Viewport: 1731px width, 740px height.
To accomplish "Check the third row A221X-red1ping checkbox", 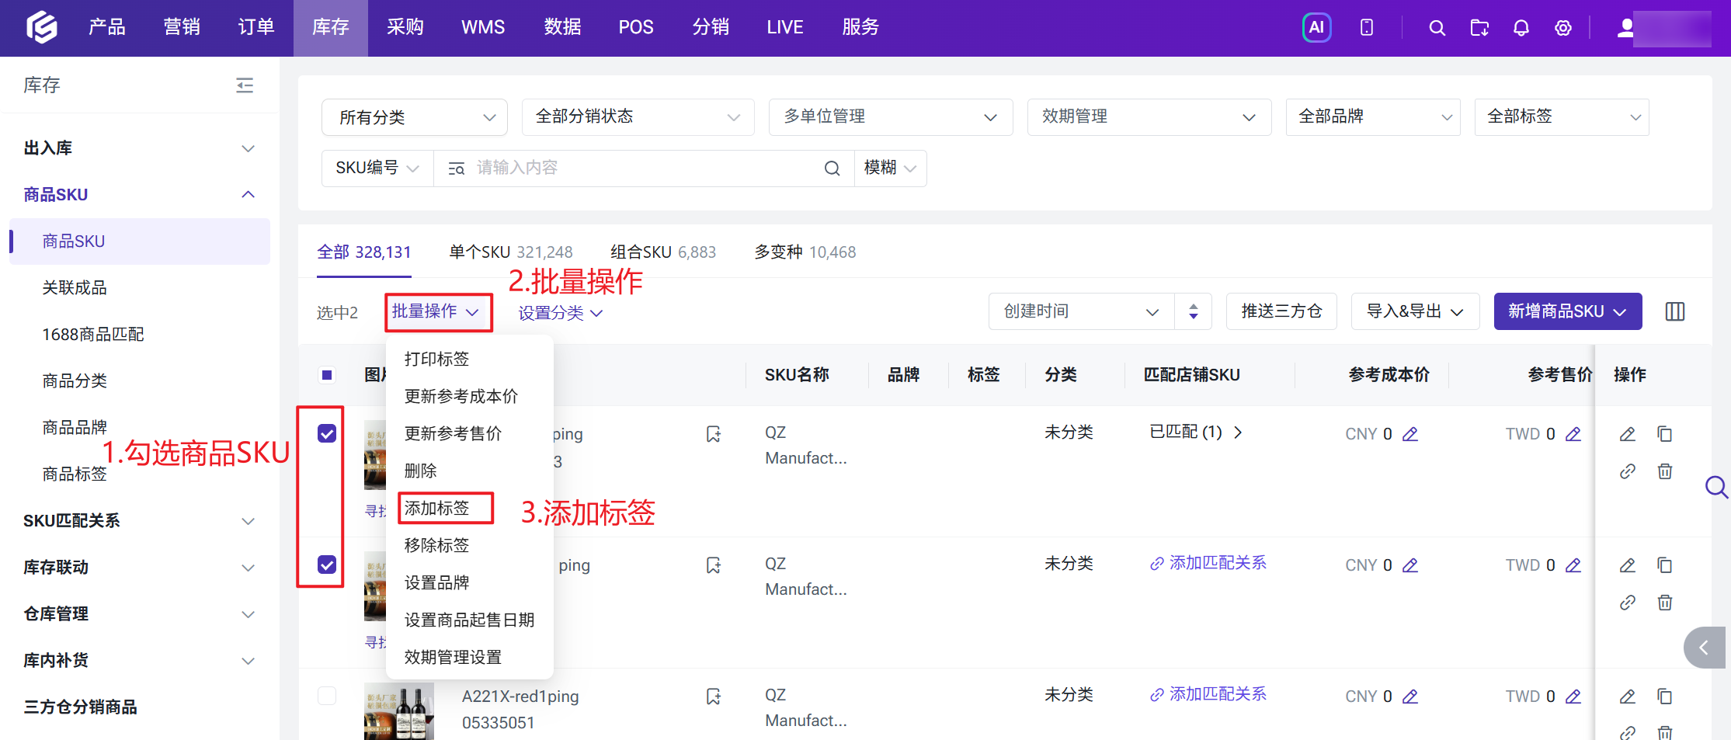I will click(327, 696).
